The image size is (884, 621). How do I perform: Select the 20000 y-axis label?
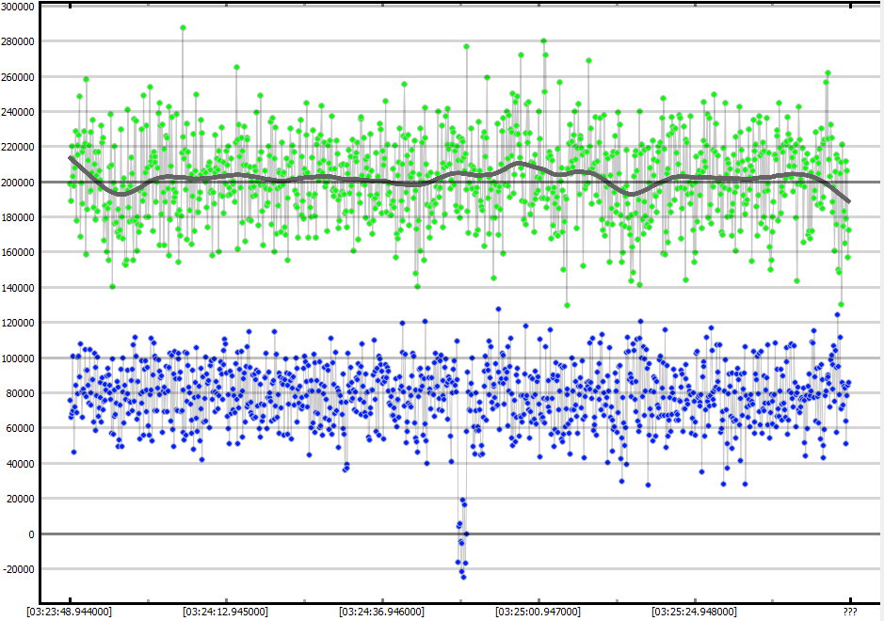coord(22,499)
